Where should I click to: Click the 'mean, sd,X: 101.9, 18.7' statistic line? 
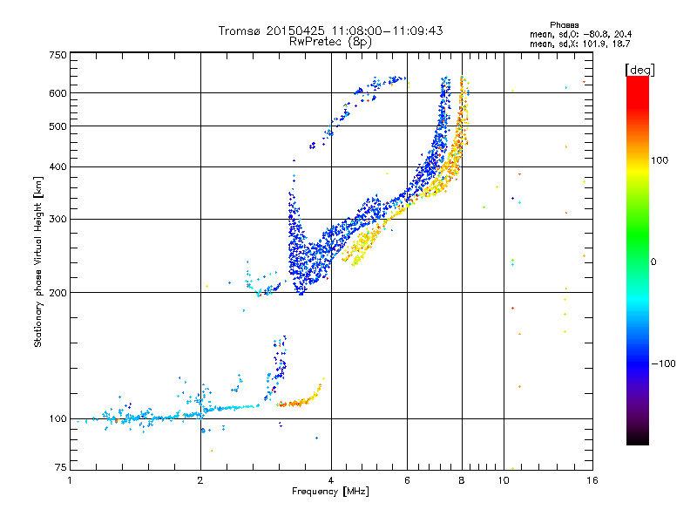(x=579, y=44)
